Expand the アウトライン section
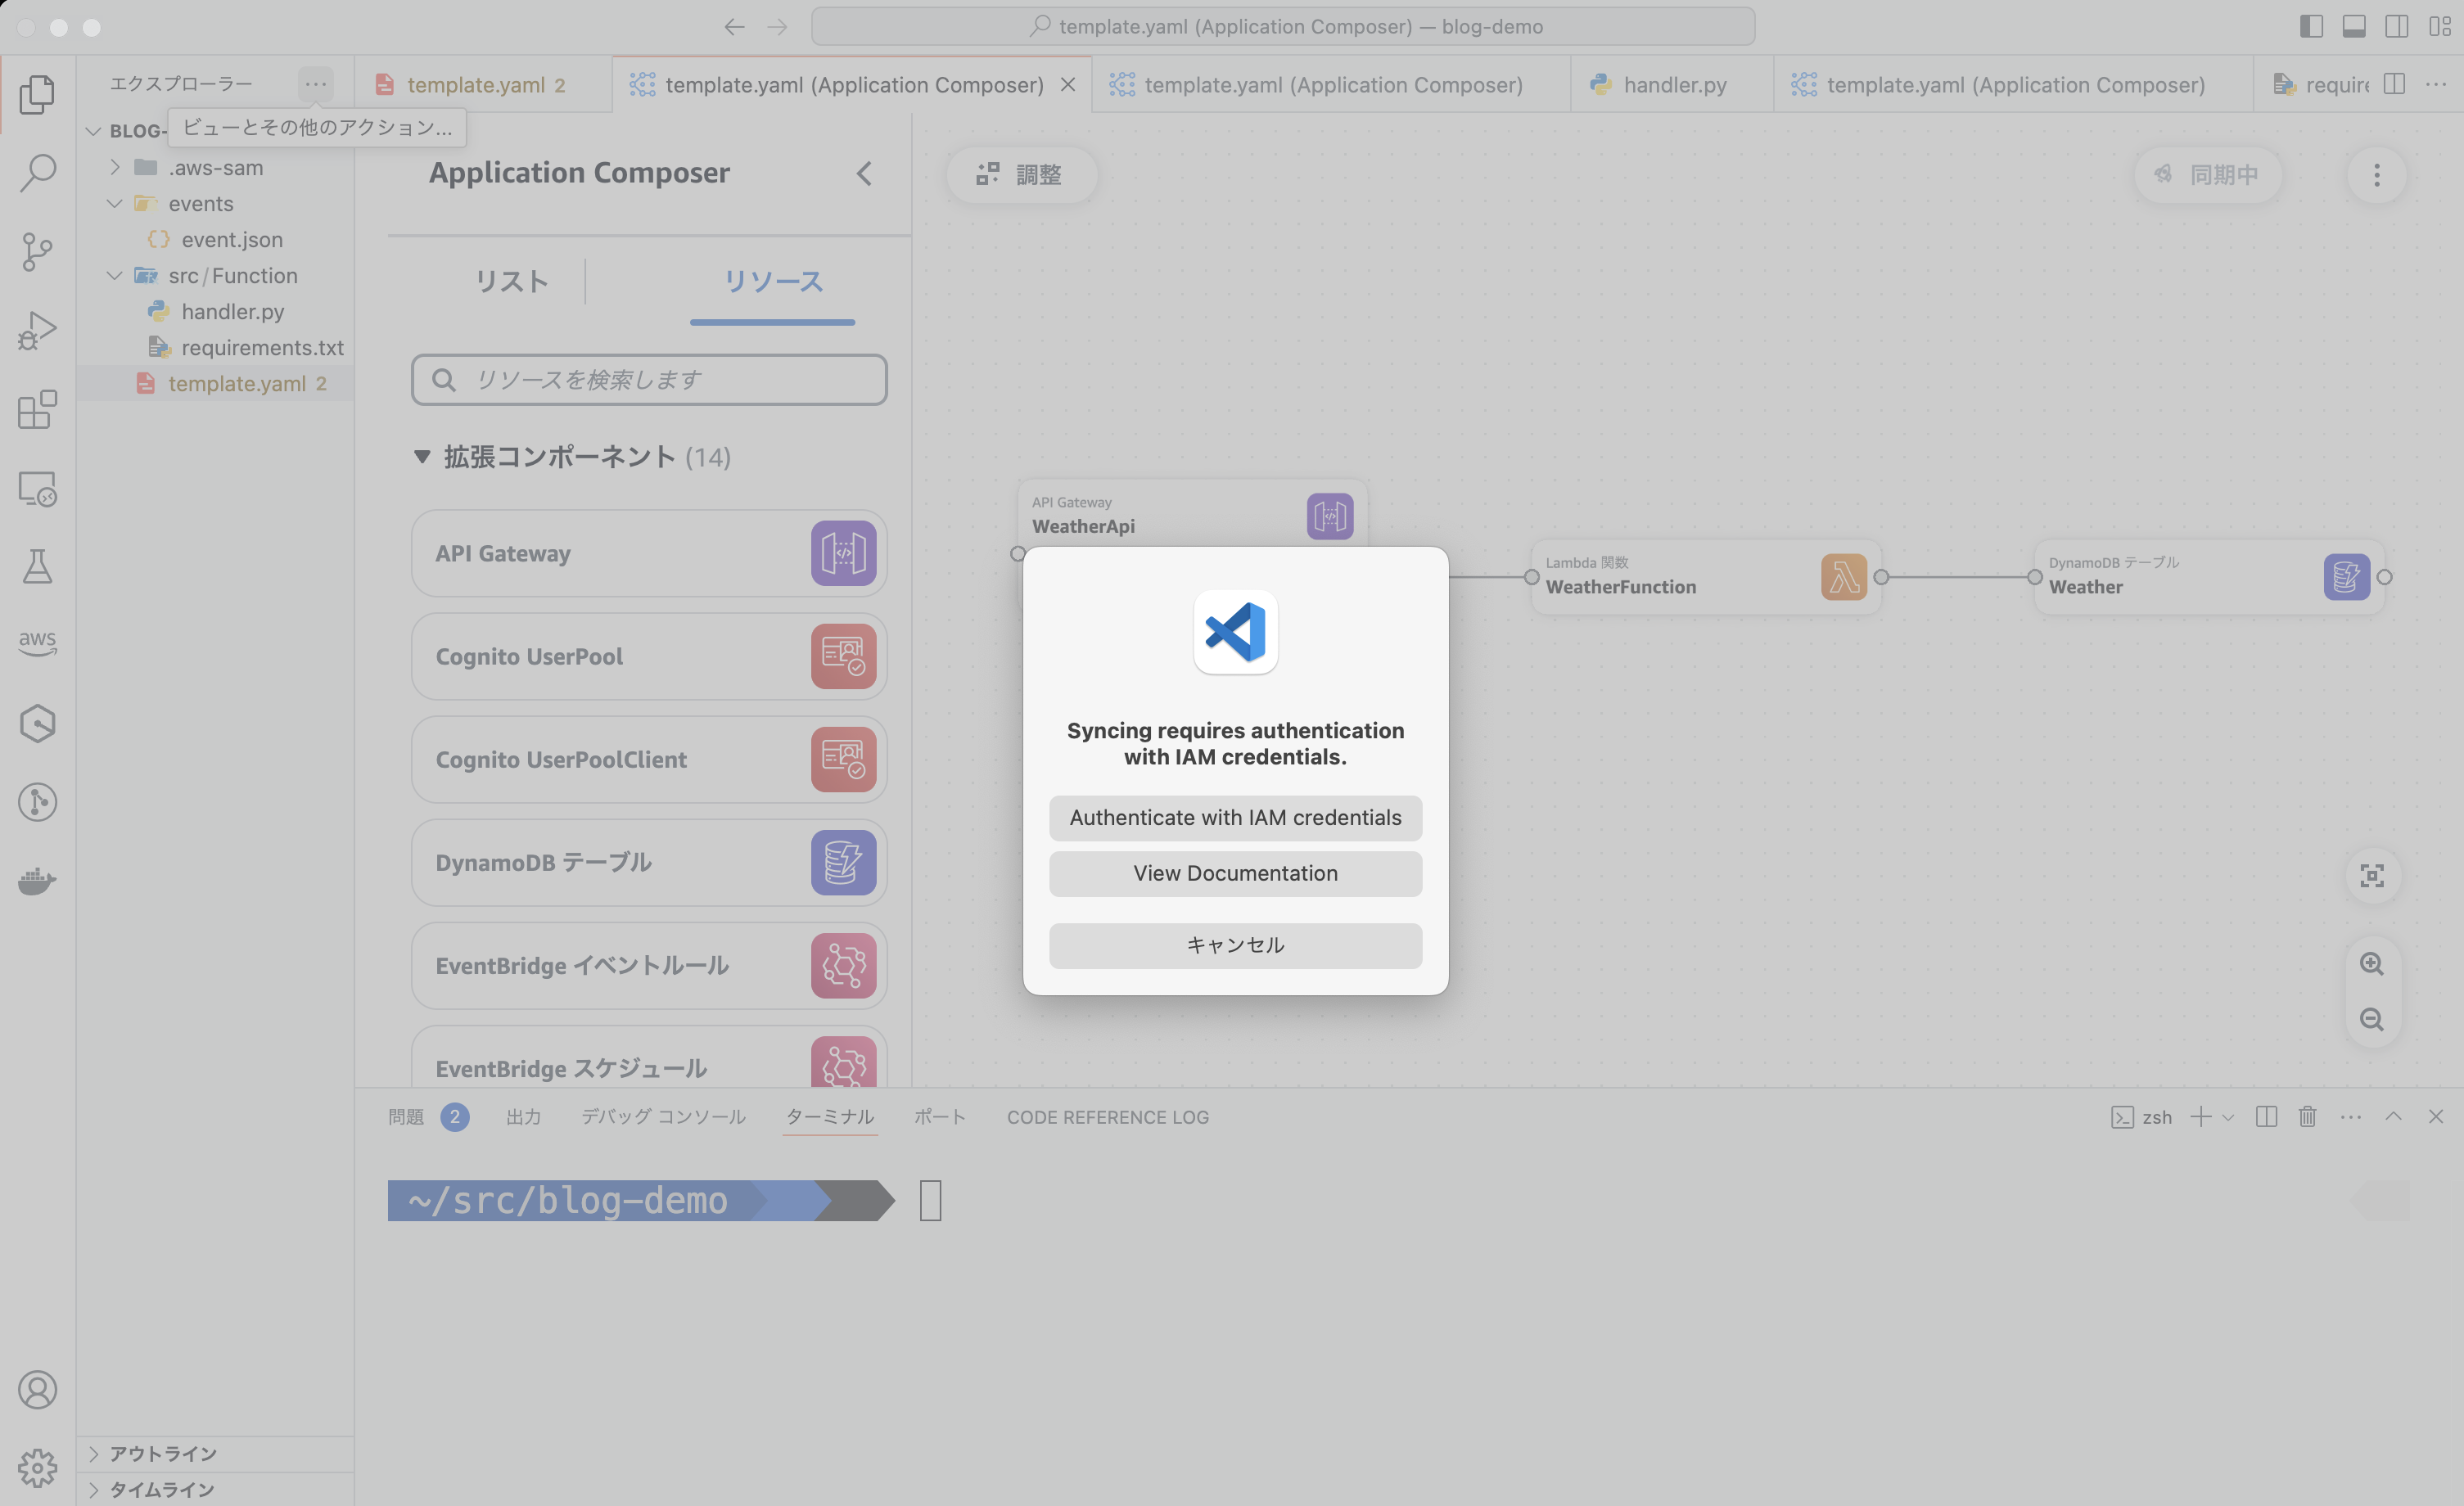Viewport: 2464px width, 1506px height. click(x=93, y=1453)
